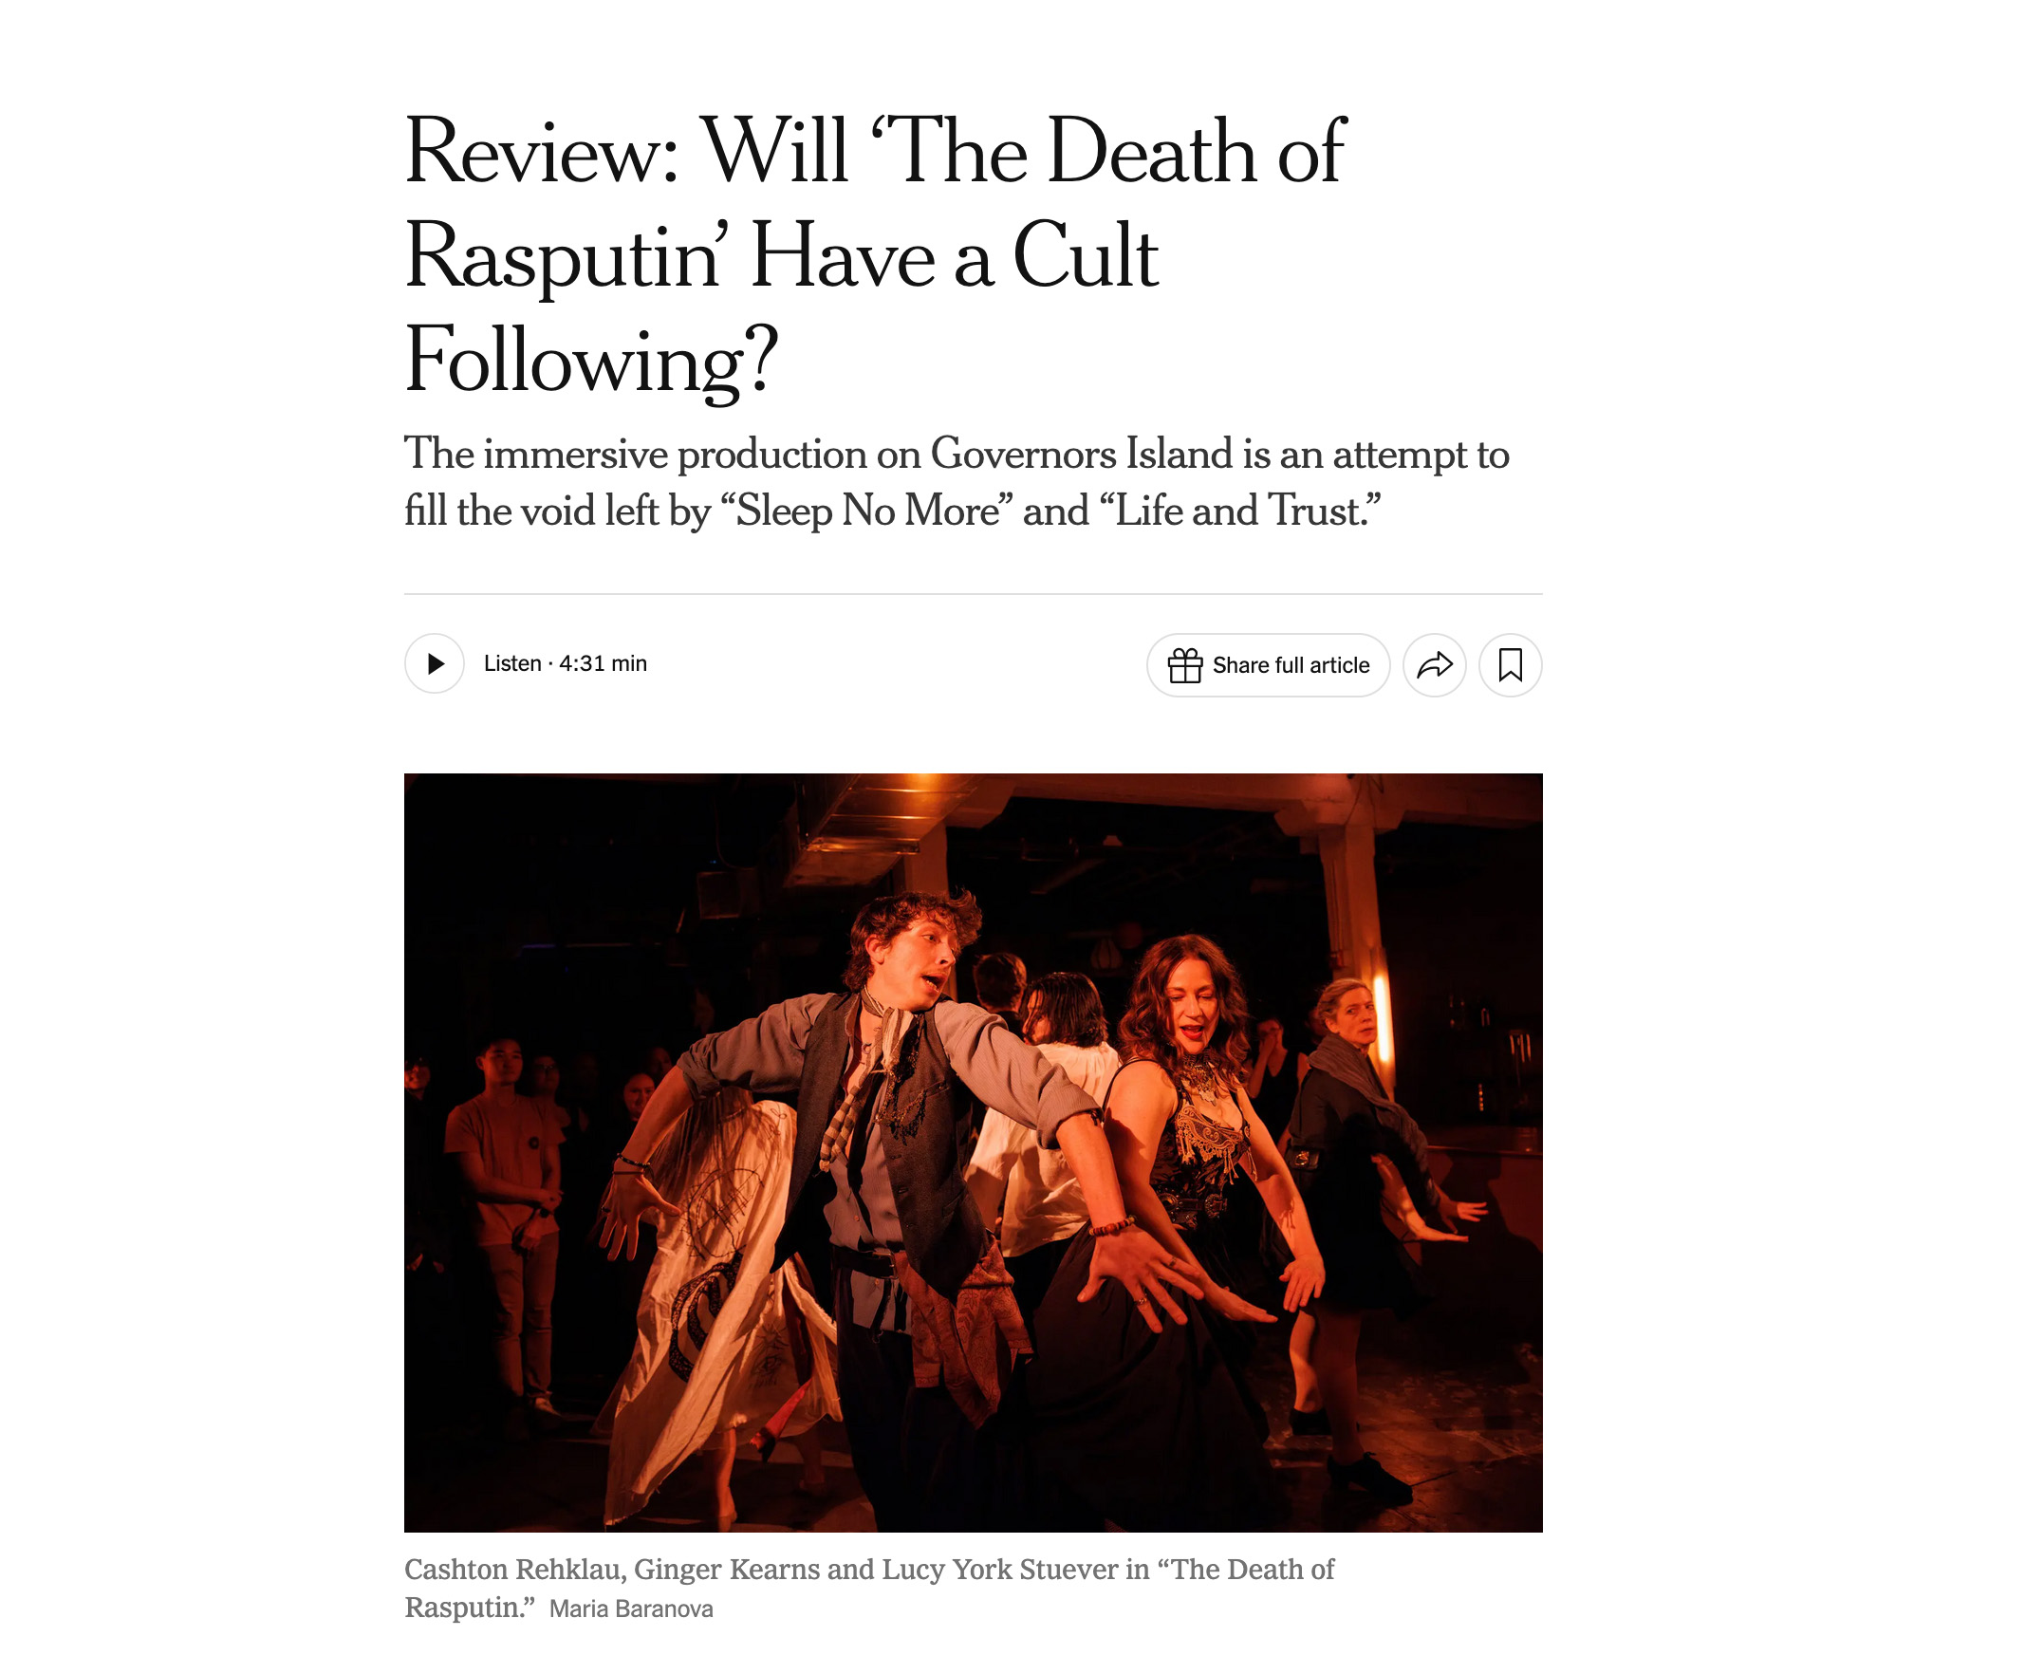The width and height of the screenshot is (2025, 1674).
Task: Click the horizontal divider below the subheading
Action: tap(973, 594)
